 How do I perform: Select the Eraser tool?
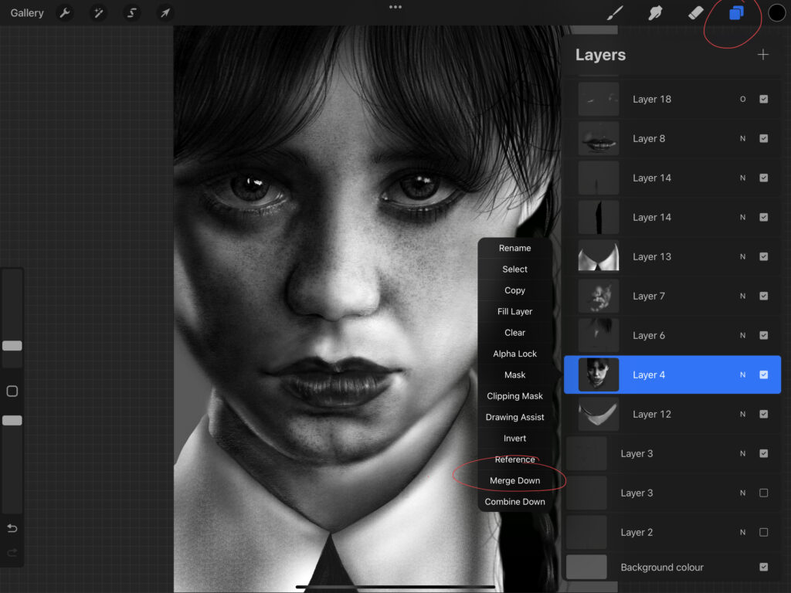pyautogui.click(x=696, y=13)
